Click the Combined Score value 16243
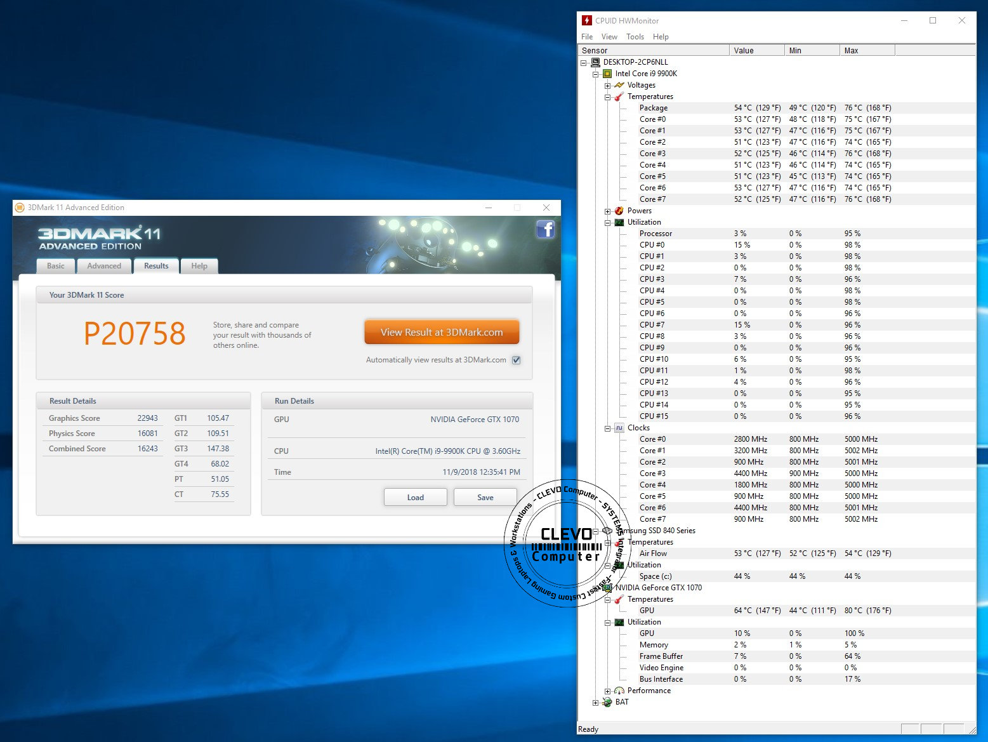 (x=147, y=449)
